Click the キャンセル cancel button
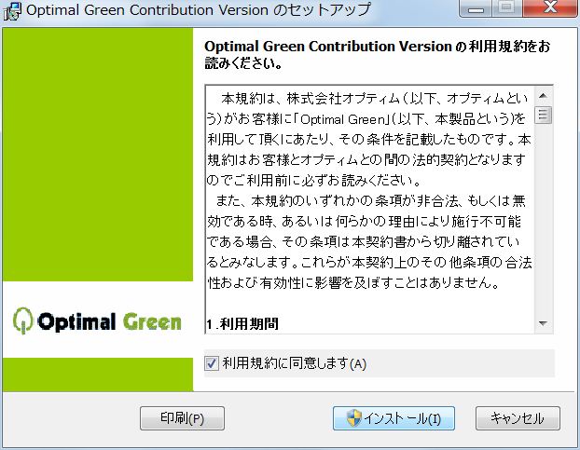 coord(518,418)
